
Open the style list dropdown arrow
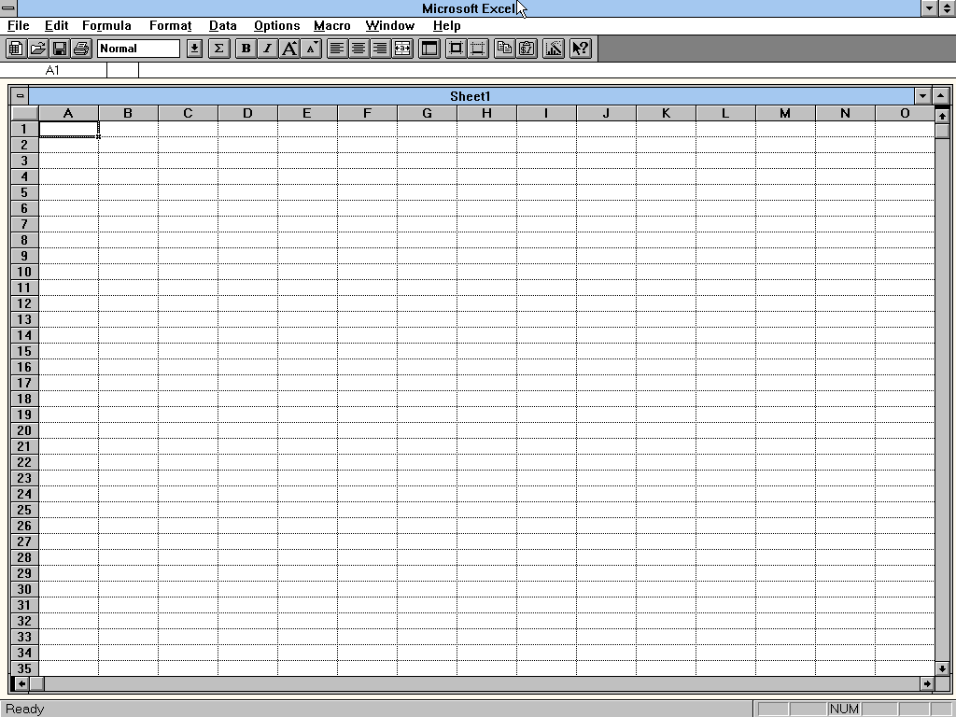194,49
